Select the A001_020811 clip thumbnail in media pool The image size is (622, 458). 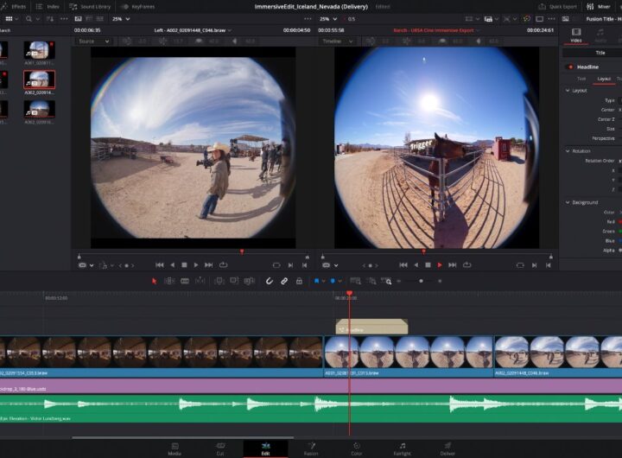coord(39,50)
